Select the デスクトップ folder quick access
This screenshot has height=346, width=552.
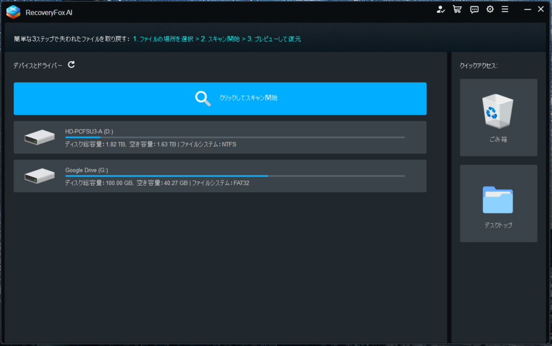[499, 203]
